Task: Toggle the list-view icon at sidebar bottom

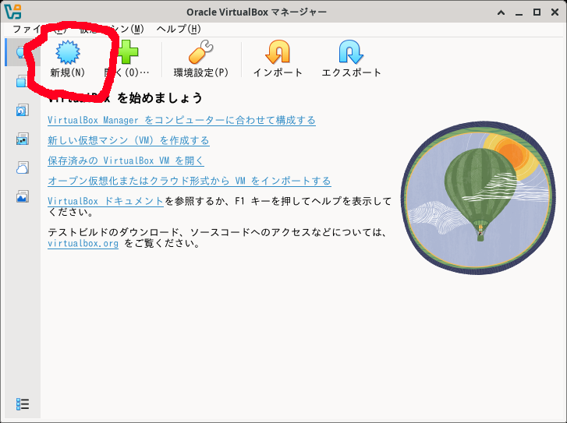Action: tap(23, 404)
